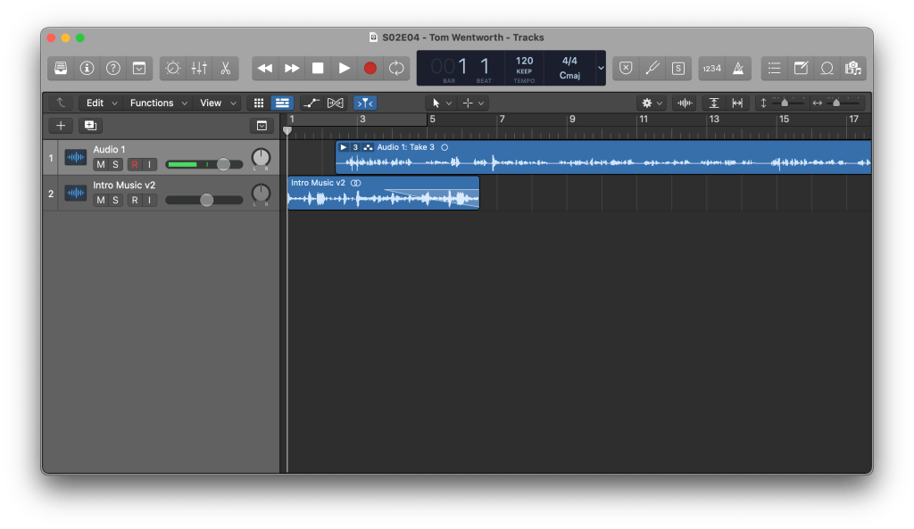The height and width of the screenshot is (529, 914).
Task: Click the add new track plus button
Action: 61,126
